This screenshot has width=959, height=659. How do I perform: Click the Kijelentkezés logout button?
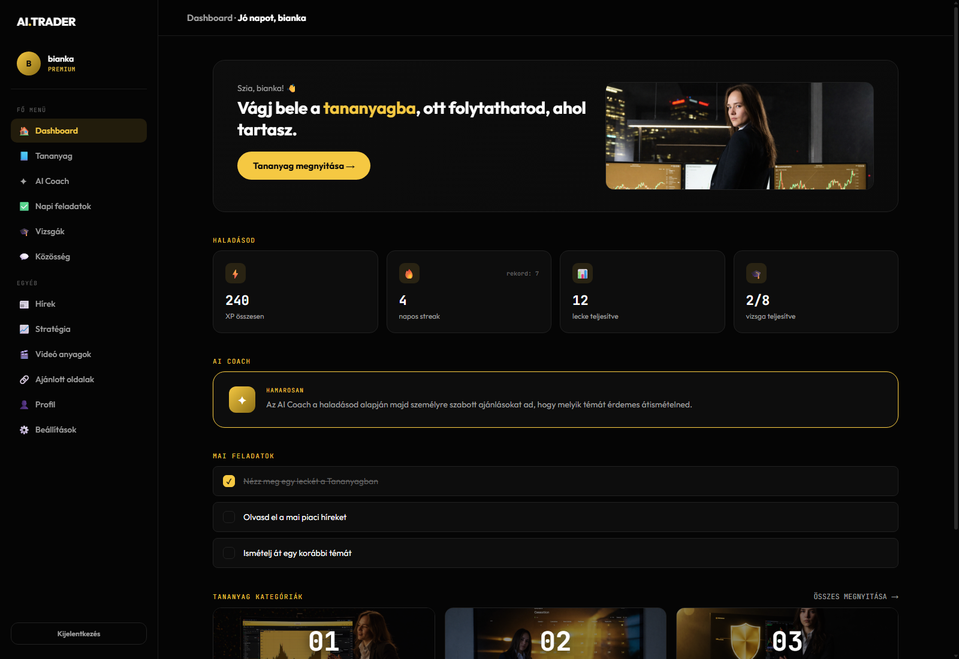point(79,634)
